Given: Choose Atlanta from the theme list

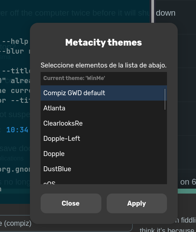Looking at the screenshot, I should point(104,108).
